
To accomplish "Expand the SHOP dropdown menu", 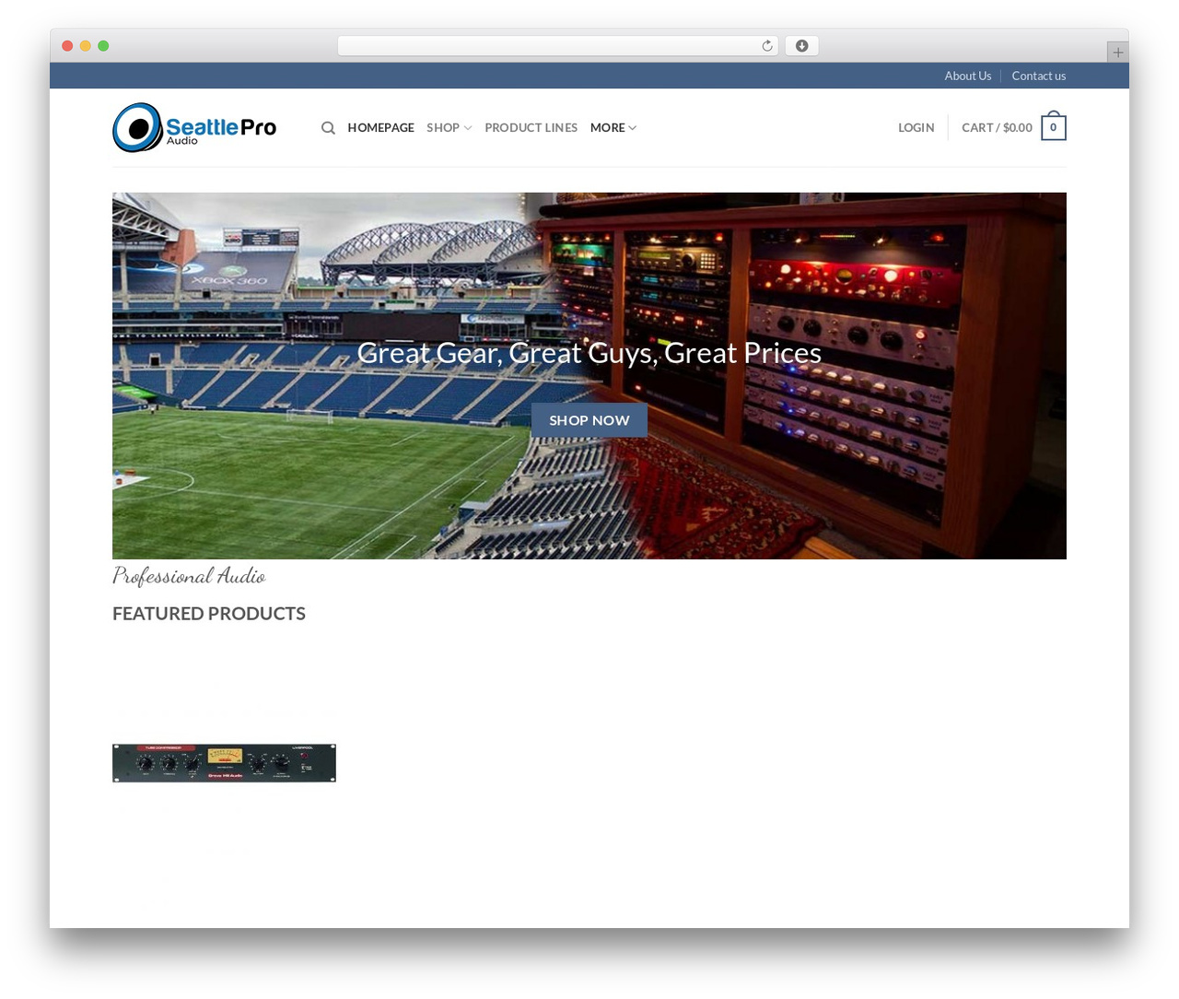I will coord(449,128).
